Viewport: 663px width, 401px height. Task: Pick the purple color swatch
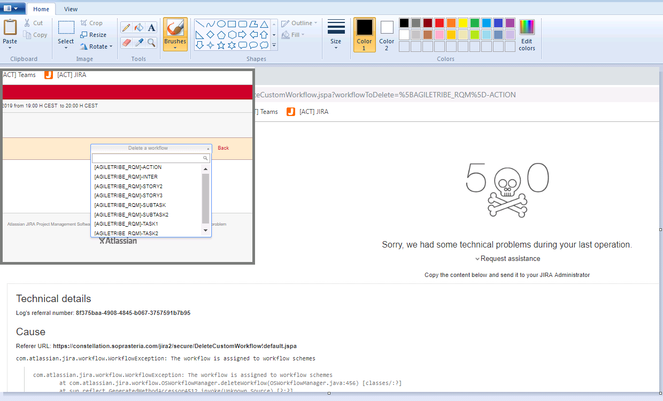click(x=510, y=23)
